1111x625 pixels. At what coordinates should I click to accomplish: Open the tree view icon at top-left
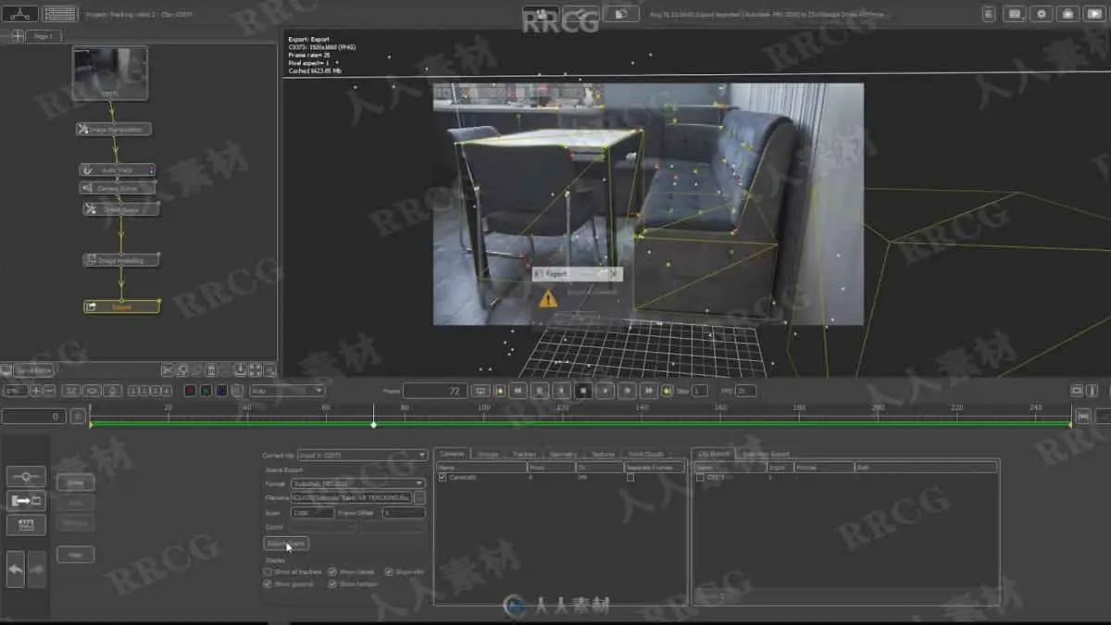click(x=20, y=14)
